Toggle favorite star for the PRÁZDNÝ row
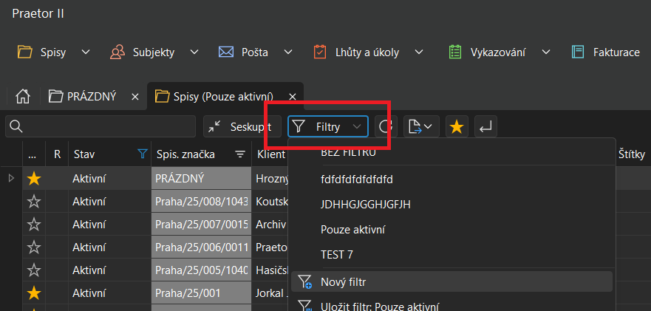This screenshot has height=311, width=651. coord(33,178)
